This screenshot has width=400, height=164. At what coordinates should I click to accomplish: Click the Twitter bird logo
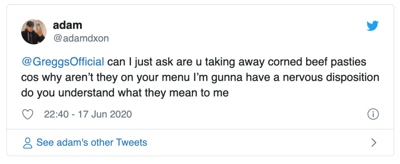[372, 26]
